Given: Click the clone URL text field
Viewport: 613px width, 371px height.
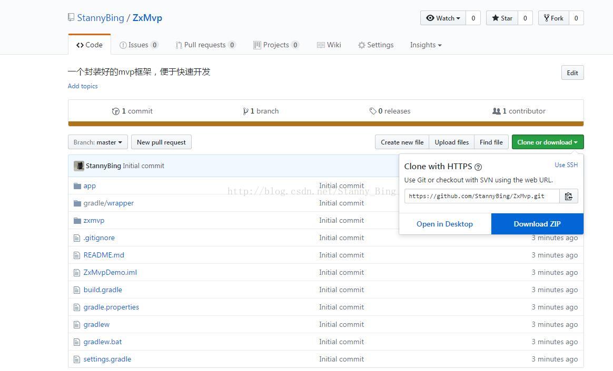Looking at the screenshot, I should [x=482, y=196].
